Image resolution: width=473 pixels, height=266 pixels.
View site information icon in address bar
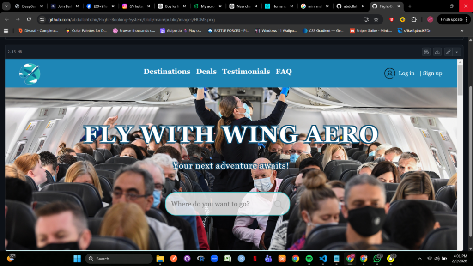pos(42,19)
